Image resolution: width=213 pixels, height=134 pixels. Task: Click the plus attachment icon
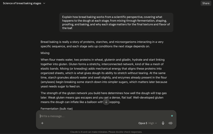click(x=42, y=123)
